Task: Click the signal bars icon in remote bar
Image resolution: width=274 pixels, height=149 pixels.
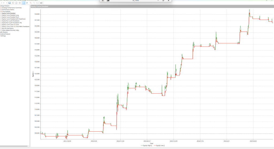Action: 108,1
